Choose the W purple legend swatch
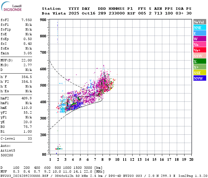Viewport: 208px width, 178px height. [x=200, y=39]
